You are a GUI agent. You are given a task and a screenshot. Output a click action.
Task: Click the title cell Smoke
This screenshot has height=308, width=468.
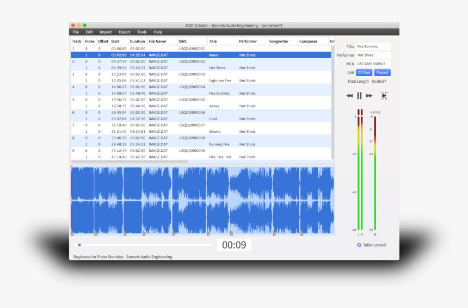coord(214,132)
